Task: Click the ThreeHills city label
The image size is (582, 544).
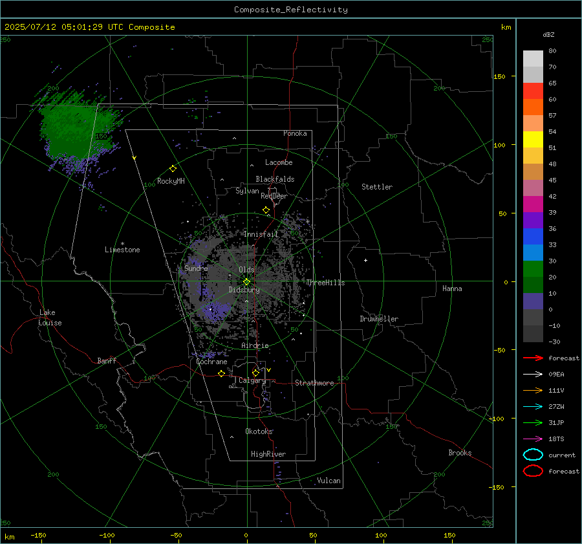Action: click(x=325, y=283)
